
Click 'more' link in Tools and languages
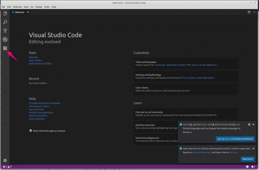tap(214, 65)
